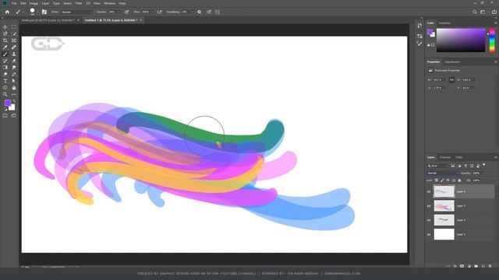Screen dimensions: 499x280
Task: Open the smoothing options gear icon
Action: point(200,12)
